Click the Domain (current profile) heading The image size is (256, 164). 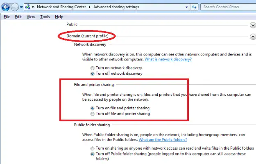[87, 36]
